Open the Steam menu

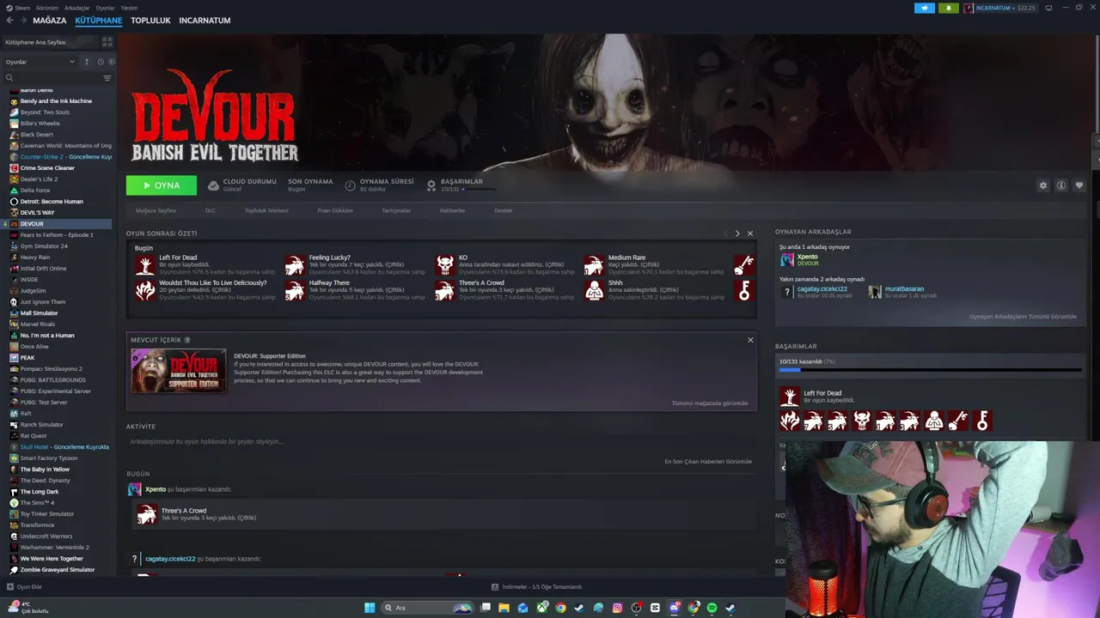click(x=19, y=8)
